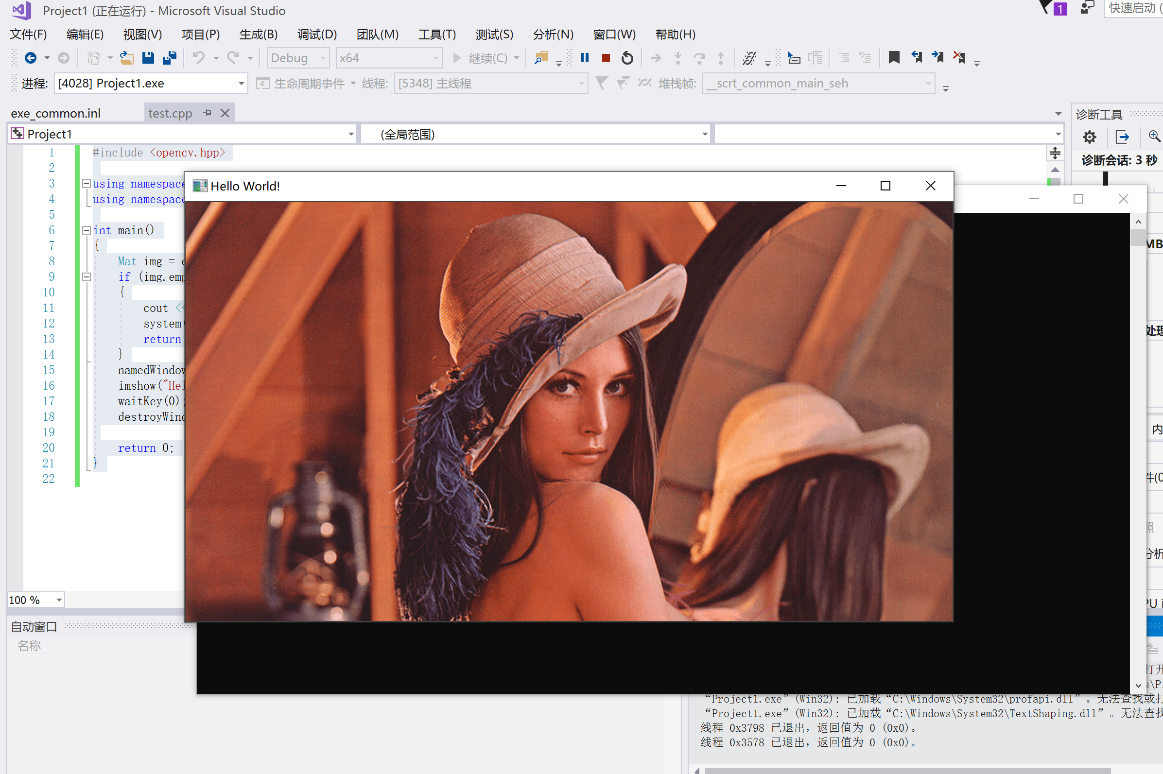Switch to the exe_common.inl tab
Image resolution: width=1163 pixels, height=774 pixels.
(x=56, y=114)
